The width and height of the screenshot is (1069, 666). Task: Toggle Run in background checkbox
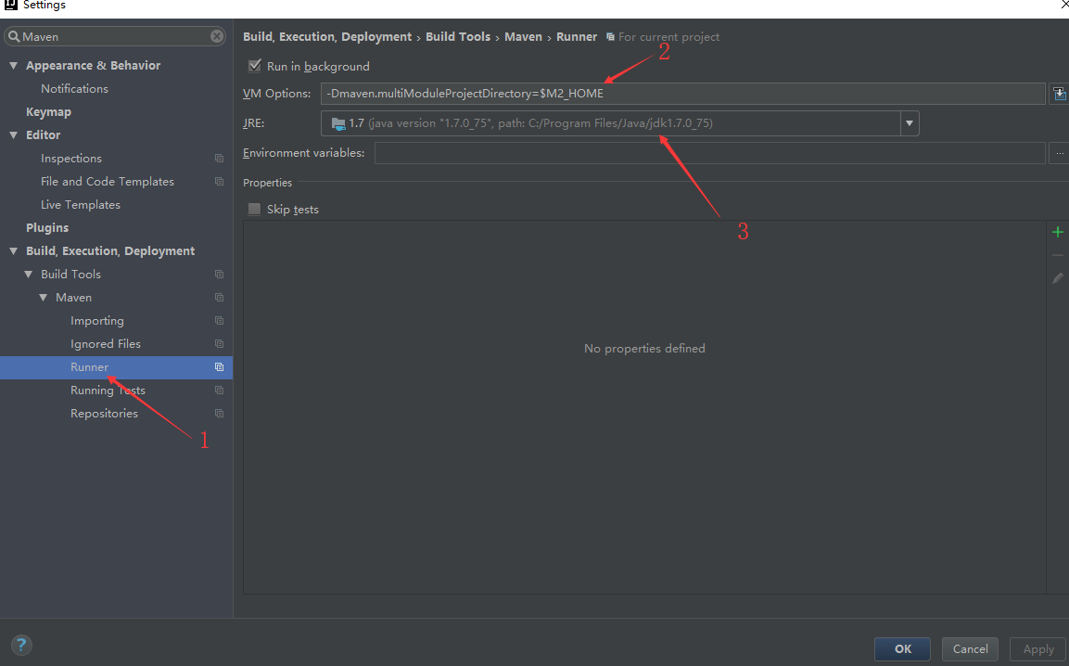(255, 66)
